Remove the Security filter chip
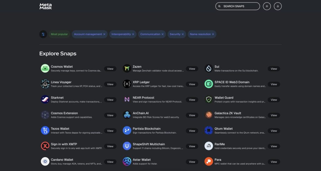This screenshot has width=321, height=171. coord(183,34)
